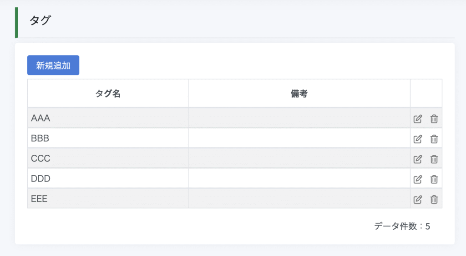Select the AAA tag name cell
Viewport: 466px width, 256px height.
click(108, 118)
